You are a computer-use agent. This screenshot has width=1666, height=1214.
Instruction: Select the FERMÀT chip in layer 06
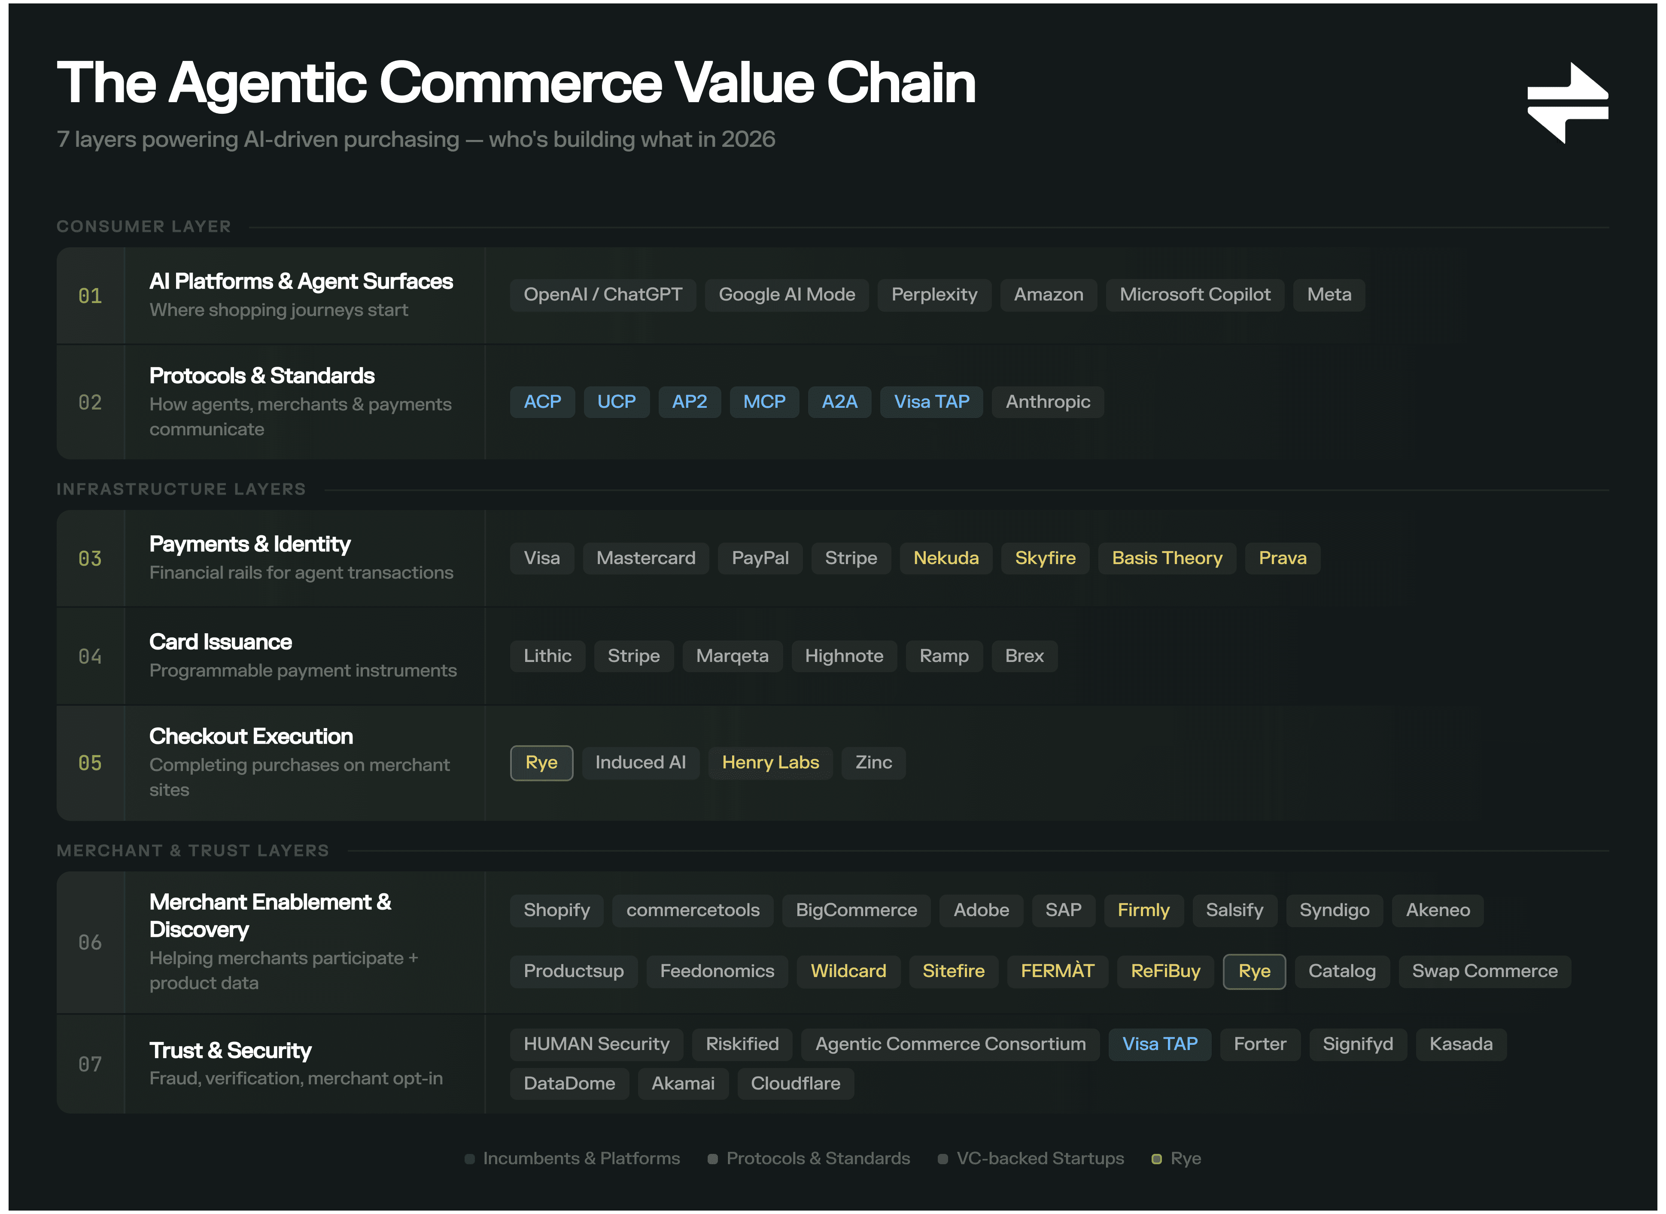[1058, 971]
